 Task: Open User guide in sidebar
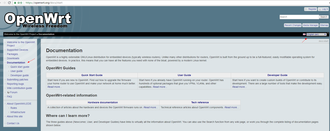[16, 71]
